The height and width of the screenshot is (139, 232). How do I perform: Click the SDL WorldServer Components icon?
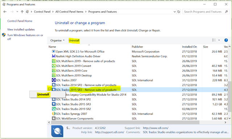point(54,118)
